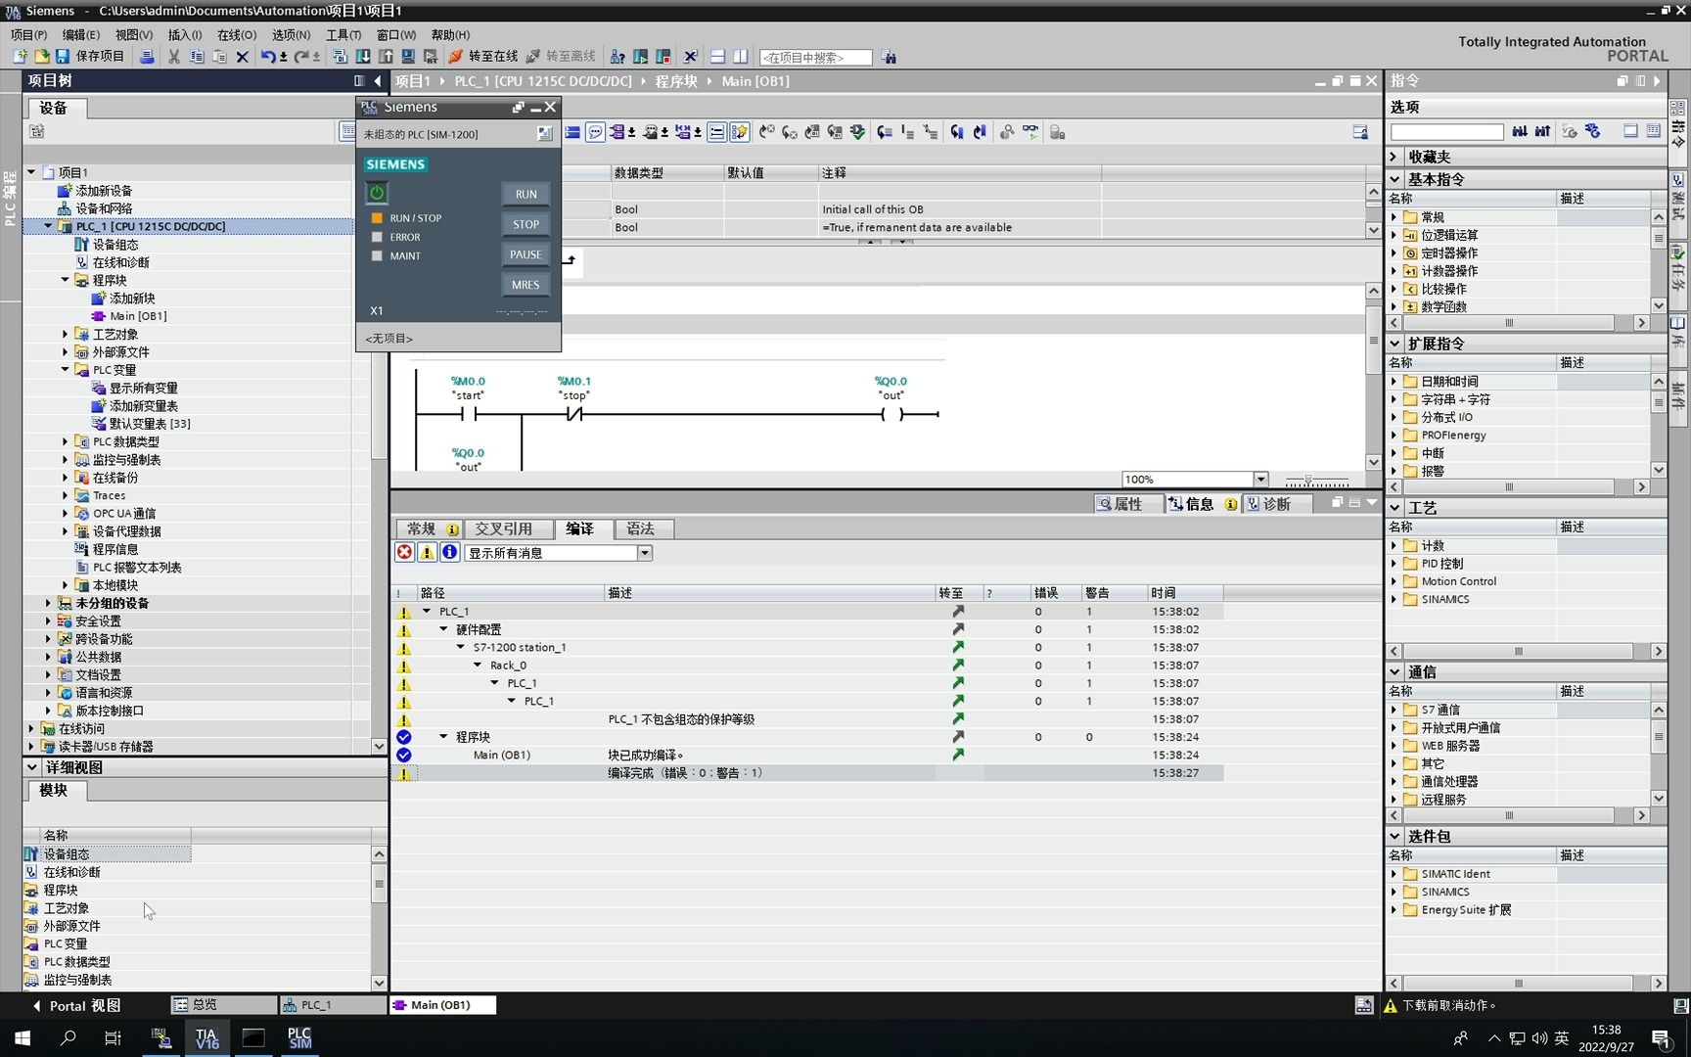Click the project tree vertical scrollbar down arrow

(379, 746)
